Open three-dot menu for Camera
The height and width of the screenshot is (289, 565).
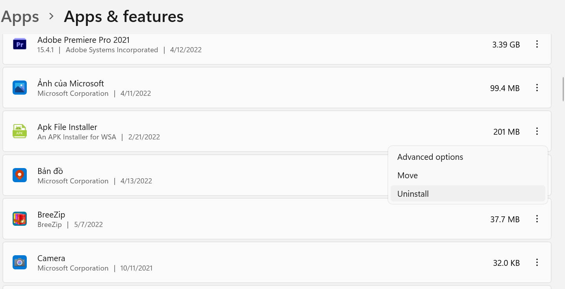point(537,262)
